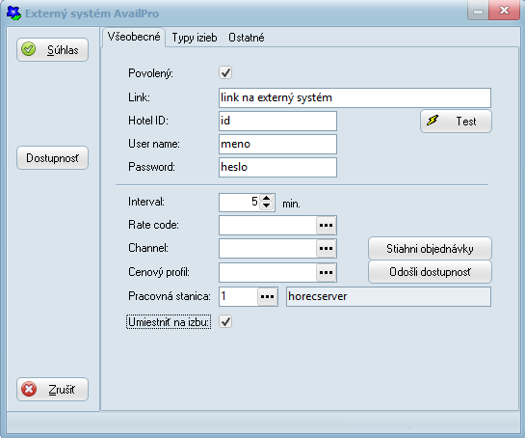This screenshot has height=438, width=525.
Task: Focus the Password field
Action: click(277, 167)
